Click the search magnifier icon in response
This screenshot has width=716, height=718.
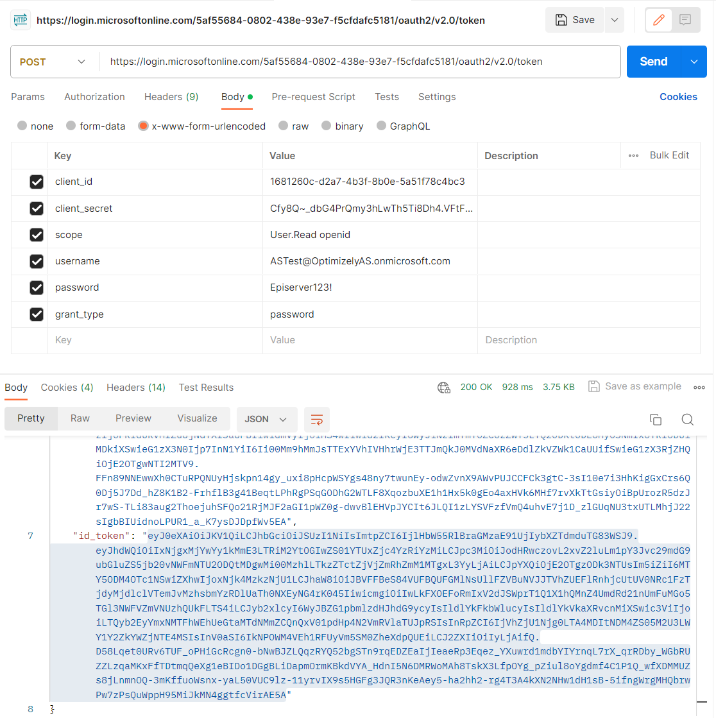pyautogui.click(x=687, y=420)
